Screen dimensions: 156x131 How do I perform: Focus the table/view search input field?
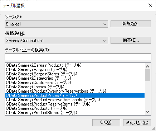(78, 57)
